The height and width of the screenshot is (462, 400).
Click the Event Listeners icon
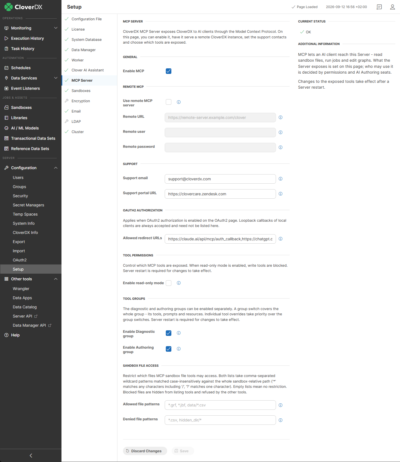click(x=6, y=88)
